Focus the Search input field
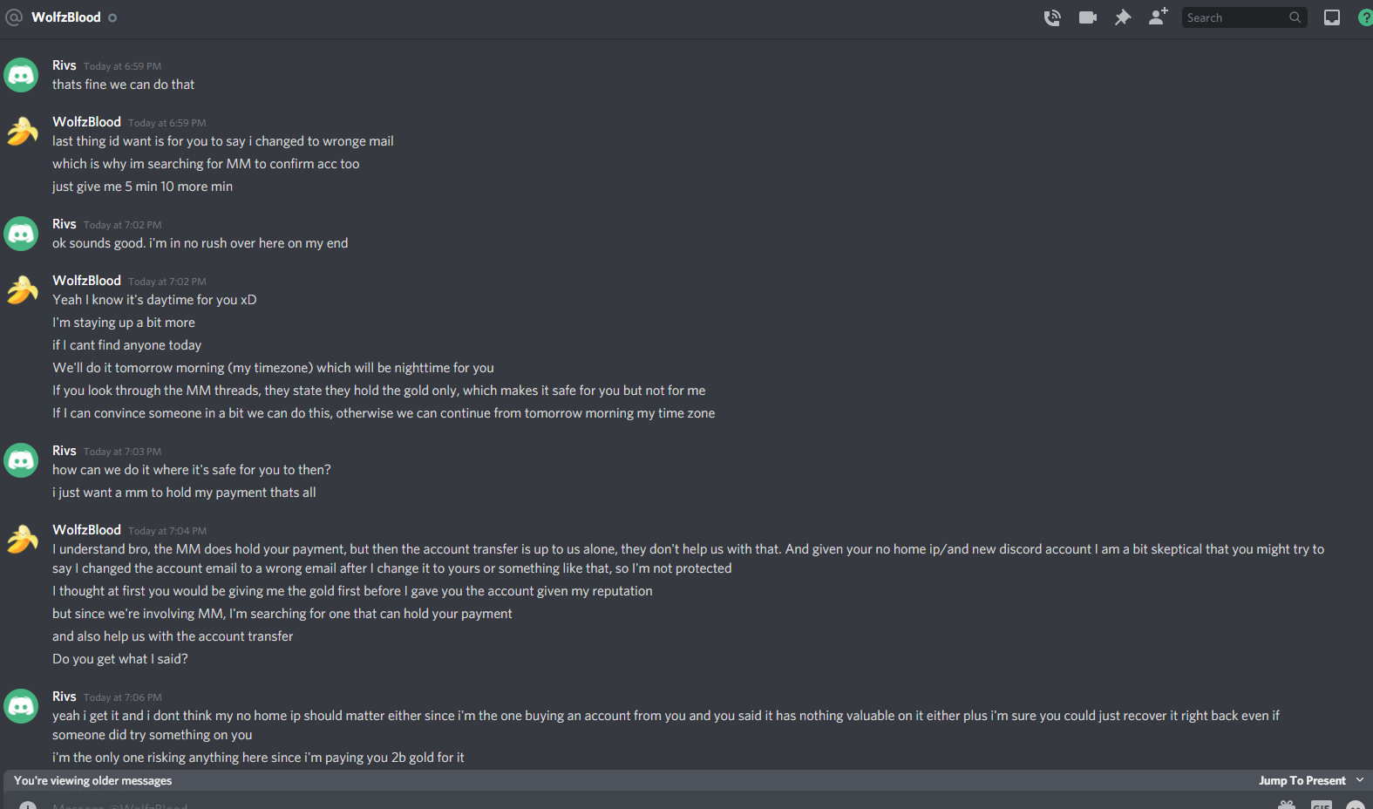The width and height of the screenshot is (1373, 809). pyautogui.click(x=1235, y=17)
